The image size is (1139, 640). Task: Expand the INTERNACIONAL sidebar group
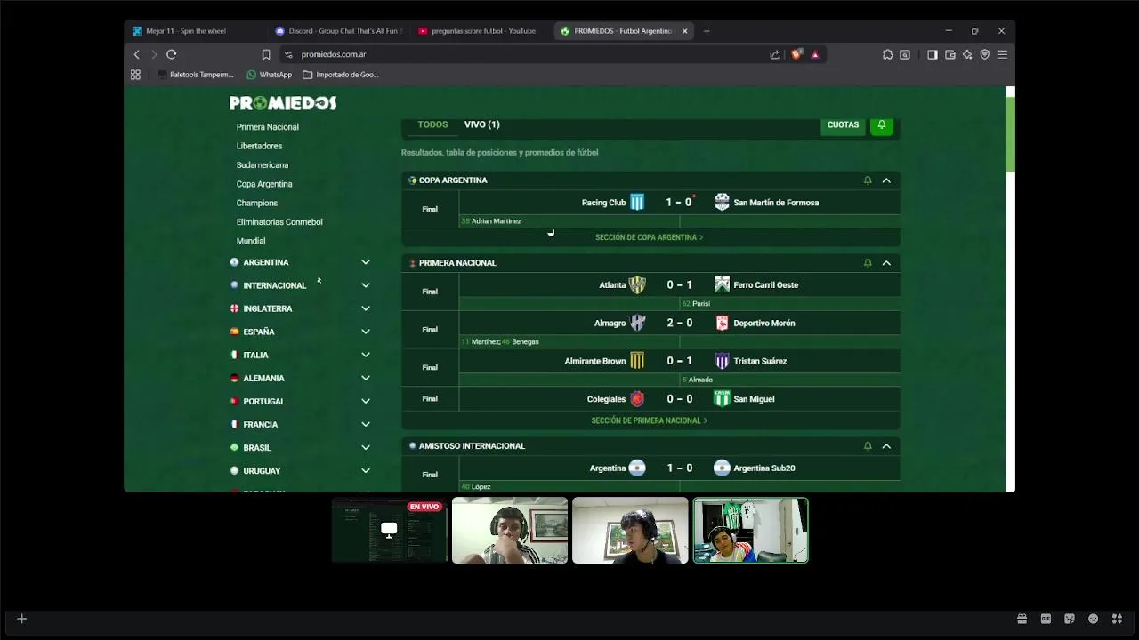click(x=366, y=285)
